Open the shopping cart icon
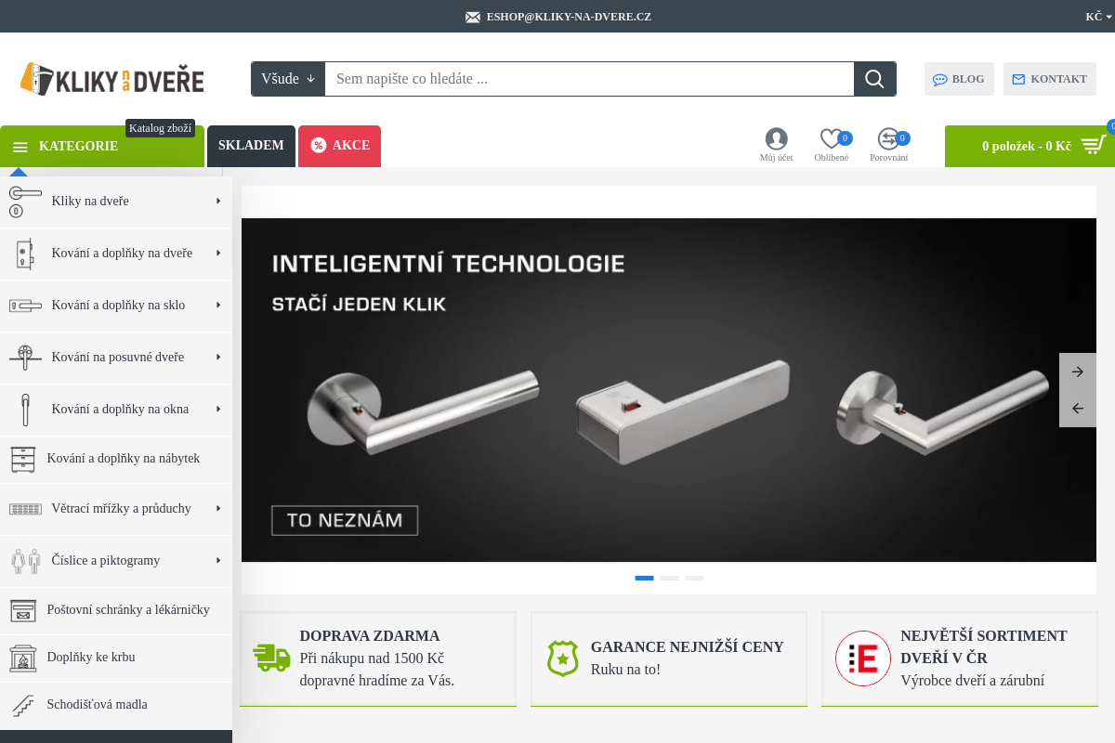The height and width of the screenshot is (743, 1115). point(1093,146)
